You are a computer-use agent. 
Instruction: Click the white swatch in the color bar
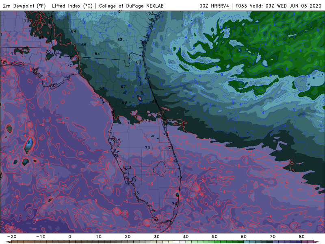tap(177, 242)
